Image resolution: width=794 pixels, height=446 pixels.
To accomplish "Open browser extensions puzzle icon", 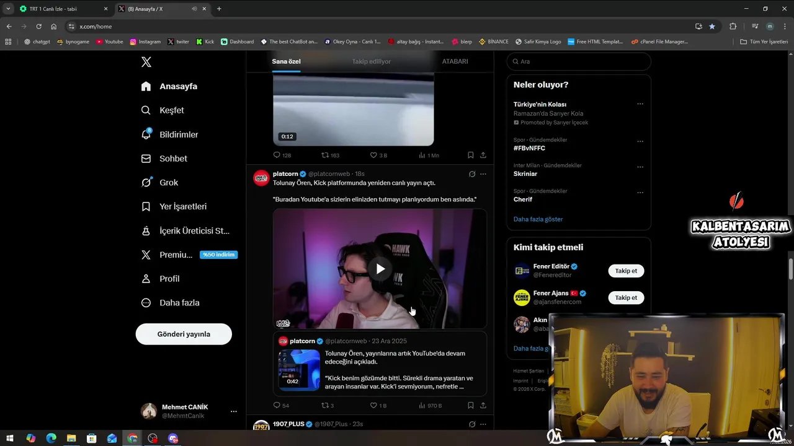I will coord(733,27).
